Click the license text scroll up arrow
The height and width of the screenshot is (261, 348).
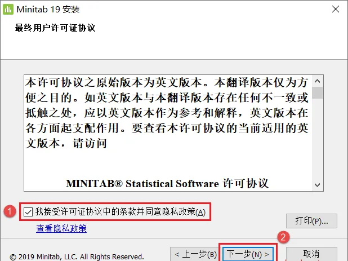click(318, 81)
